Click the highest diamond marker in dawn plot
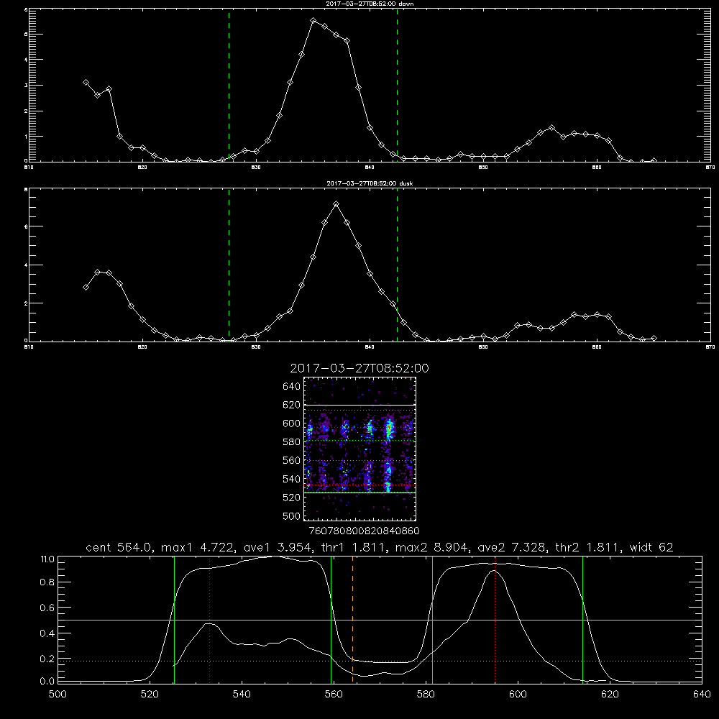 [x=313, y=21]
